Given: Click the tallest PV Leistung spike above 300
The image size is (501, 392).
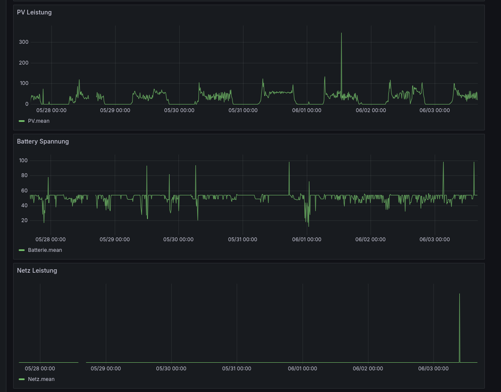Looking at the screenshot, I should click(x=341, y=34).
